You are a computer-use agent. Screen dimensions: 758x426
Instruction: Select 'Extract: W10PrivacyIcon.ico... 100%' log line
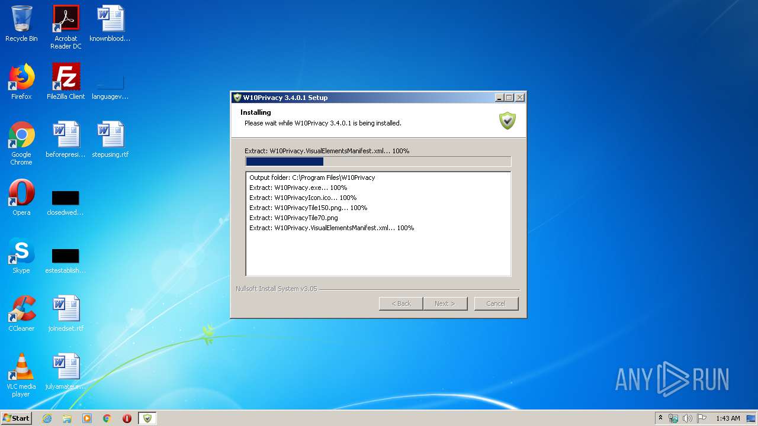(x=303, y=198)
